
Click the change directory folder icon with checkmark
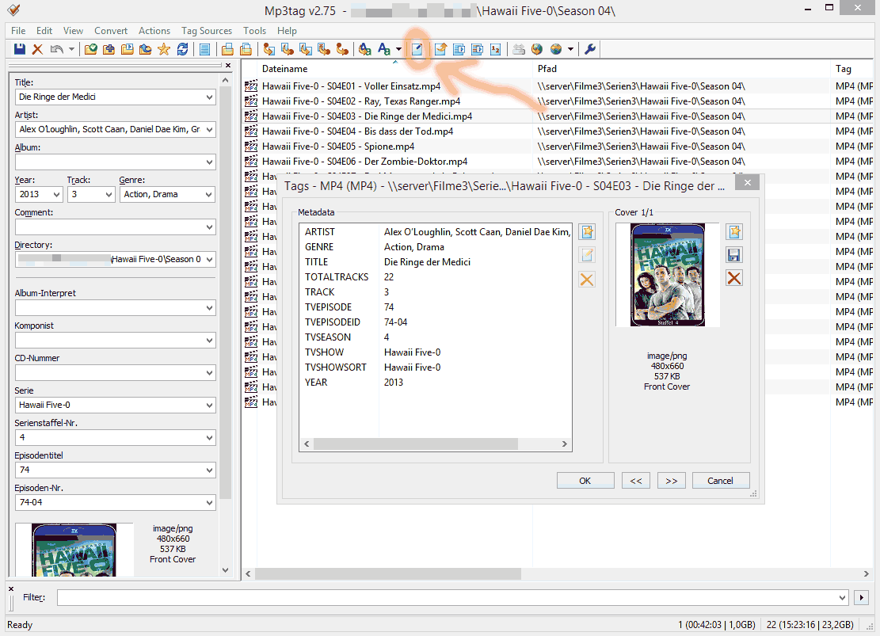point(91,49)
